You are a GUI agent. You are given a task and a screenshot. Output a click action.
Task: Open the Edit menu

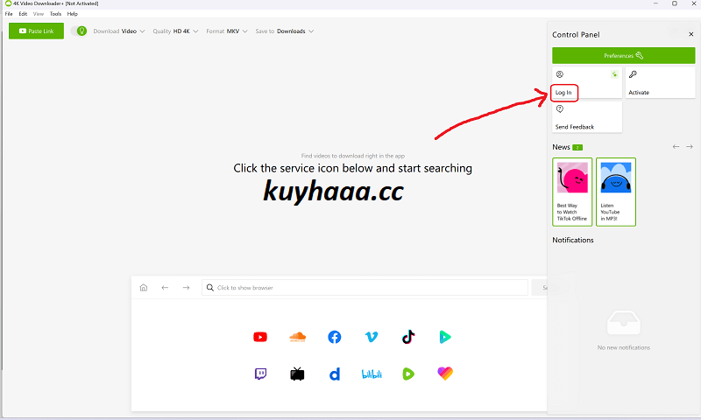point(23,14)
